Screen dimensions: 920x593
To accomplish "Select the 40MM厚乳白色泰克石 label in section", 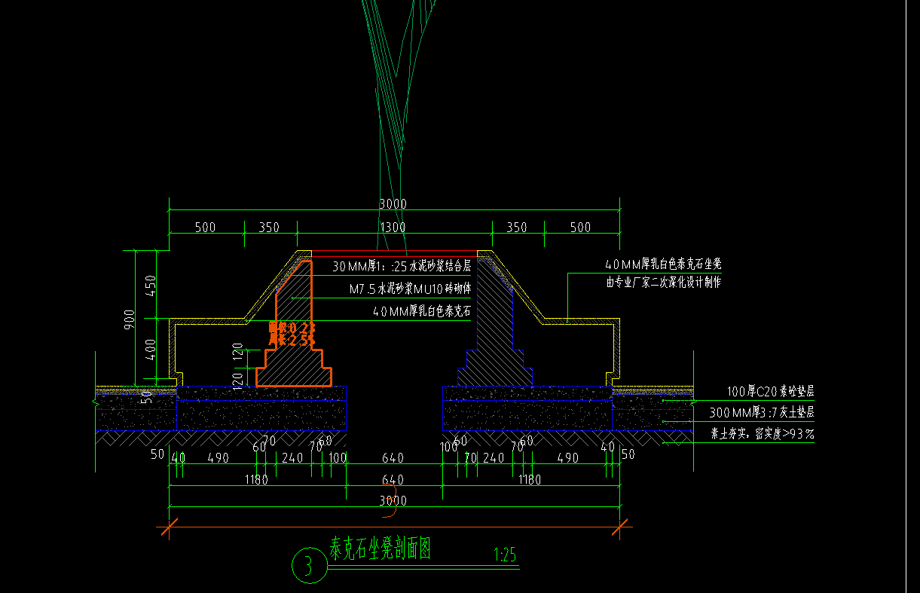I will click(421, 311).
